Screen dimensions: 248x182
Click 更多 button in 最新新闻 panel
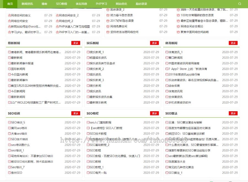pos(76,43)
